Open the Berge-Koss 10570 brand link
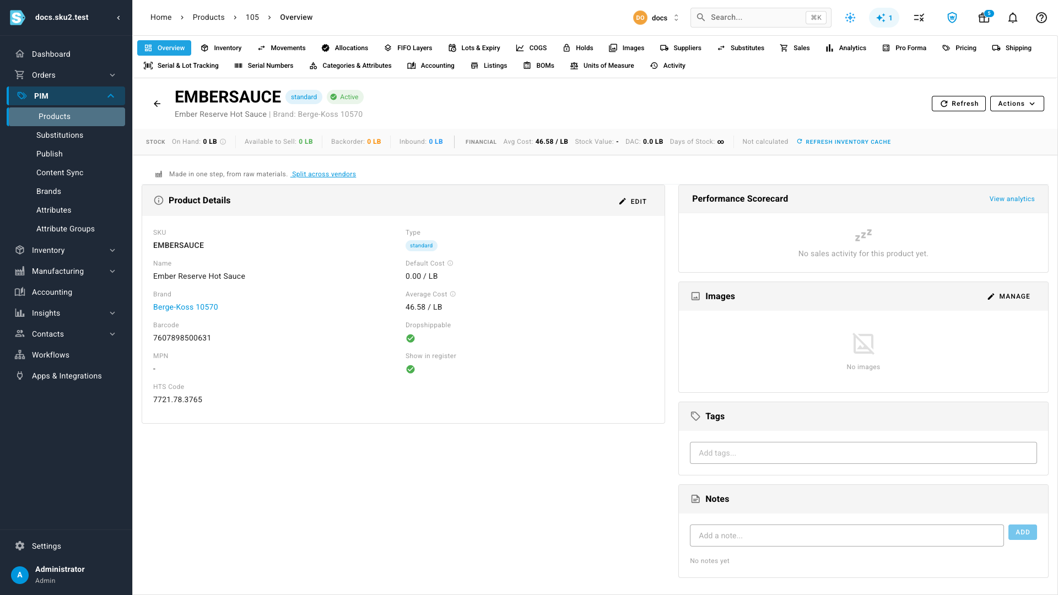 (x=186, y=307)
